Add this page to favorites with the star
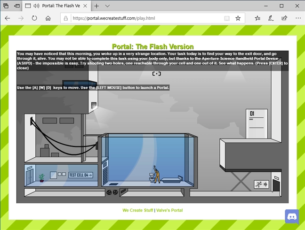This screenshot has width=305, height=230. [x=238, y=18]
